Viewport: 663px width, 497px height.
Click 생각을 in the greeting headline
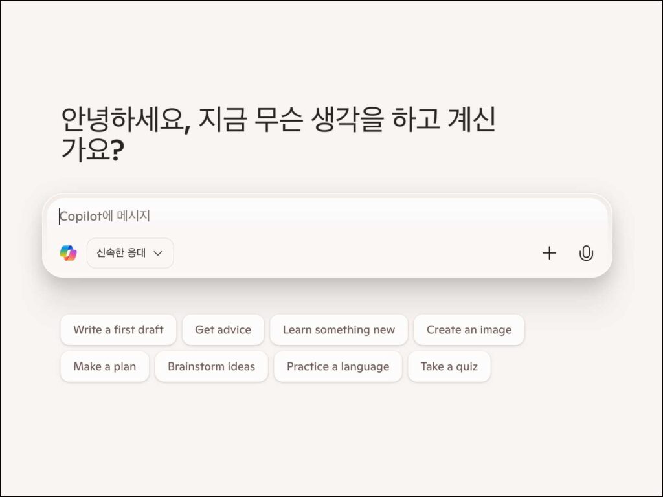[347, 119]
